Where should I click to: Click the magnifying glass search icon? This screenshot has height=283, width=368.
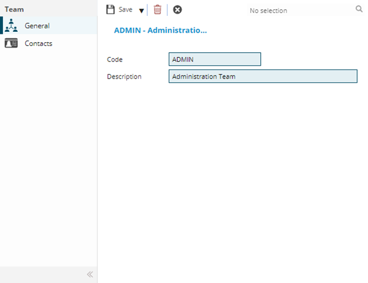[x=359, y=10]
